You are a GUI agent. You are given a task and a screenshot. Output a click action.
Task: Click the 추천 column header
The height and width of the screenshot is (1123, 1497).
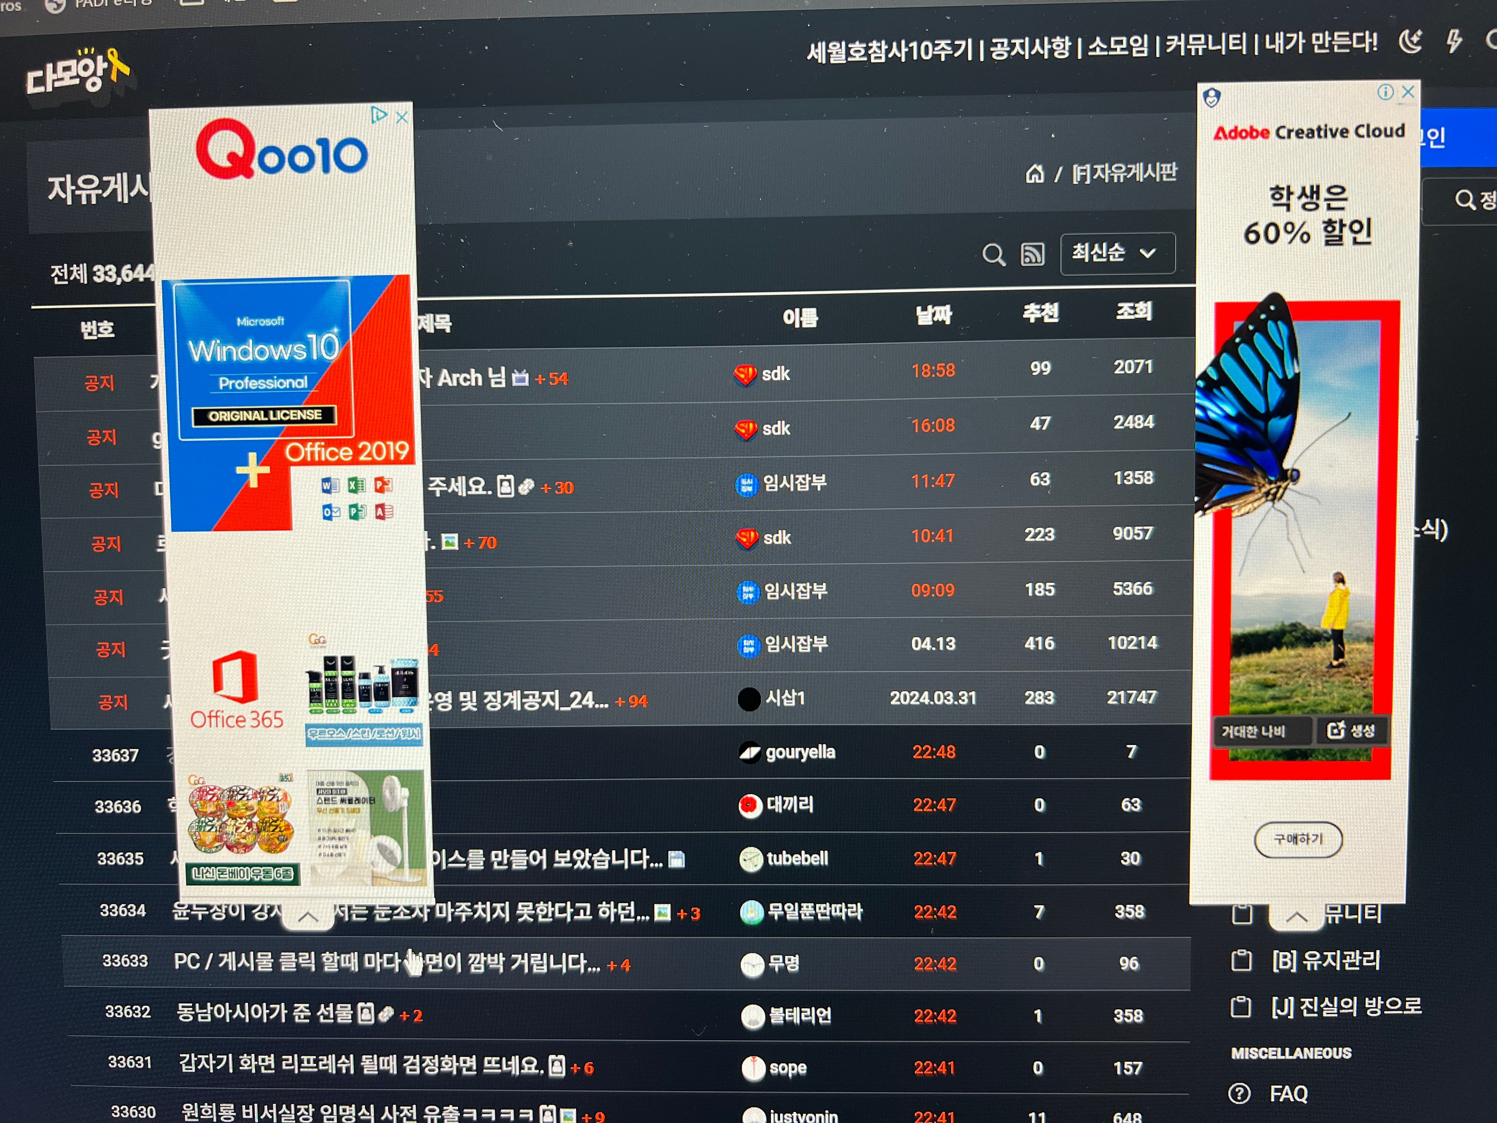pyautogui.click(x=1040, y=313)
